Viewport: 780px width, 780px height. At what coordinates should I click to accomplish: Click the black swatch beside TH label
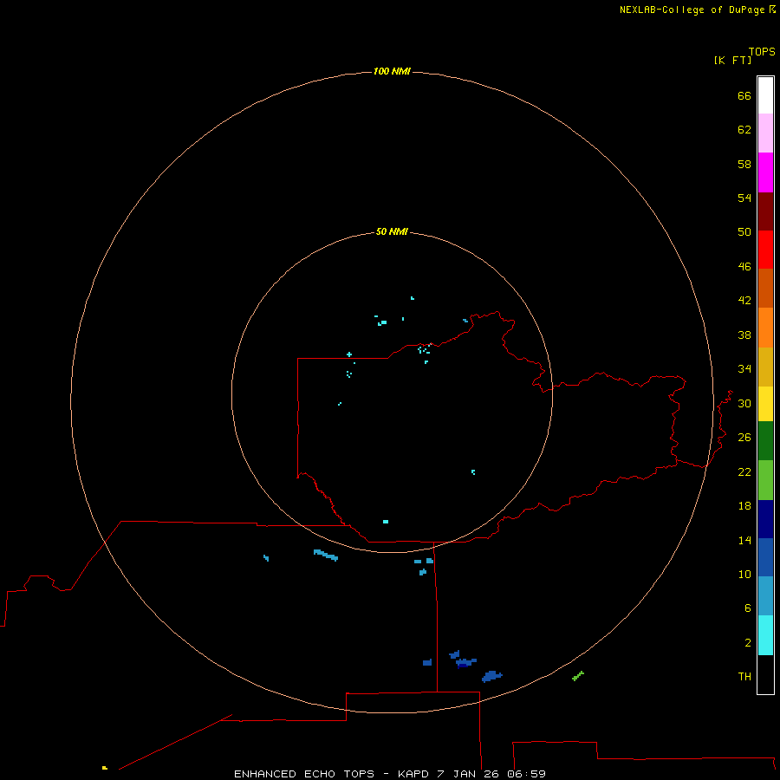(765, 674)
